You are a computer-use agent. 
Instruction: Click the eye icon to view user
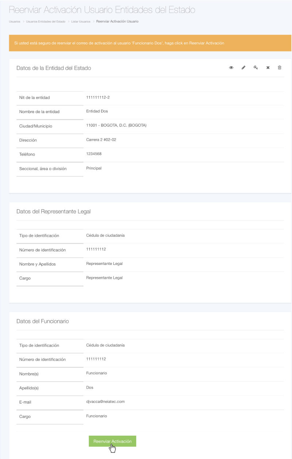pos(231,67)
